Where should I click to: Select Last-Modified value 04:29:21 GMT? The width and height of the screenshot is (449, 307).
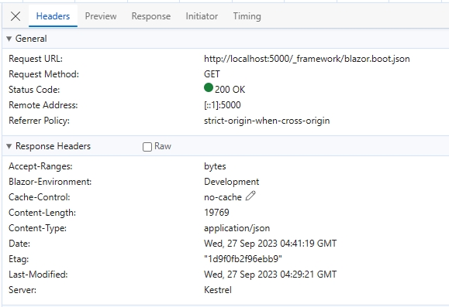[271, 275]
